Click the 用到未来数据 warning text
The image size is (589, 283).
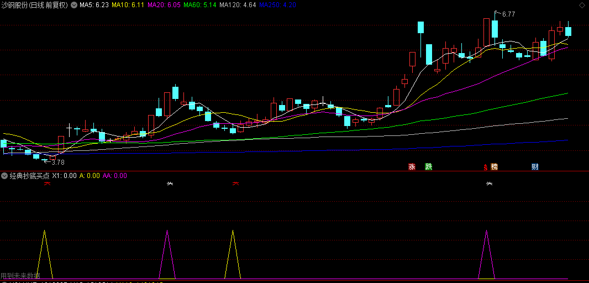point(20,275)
